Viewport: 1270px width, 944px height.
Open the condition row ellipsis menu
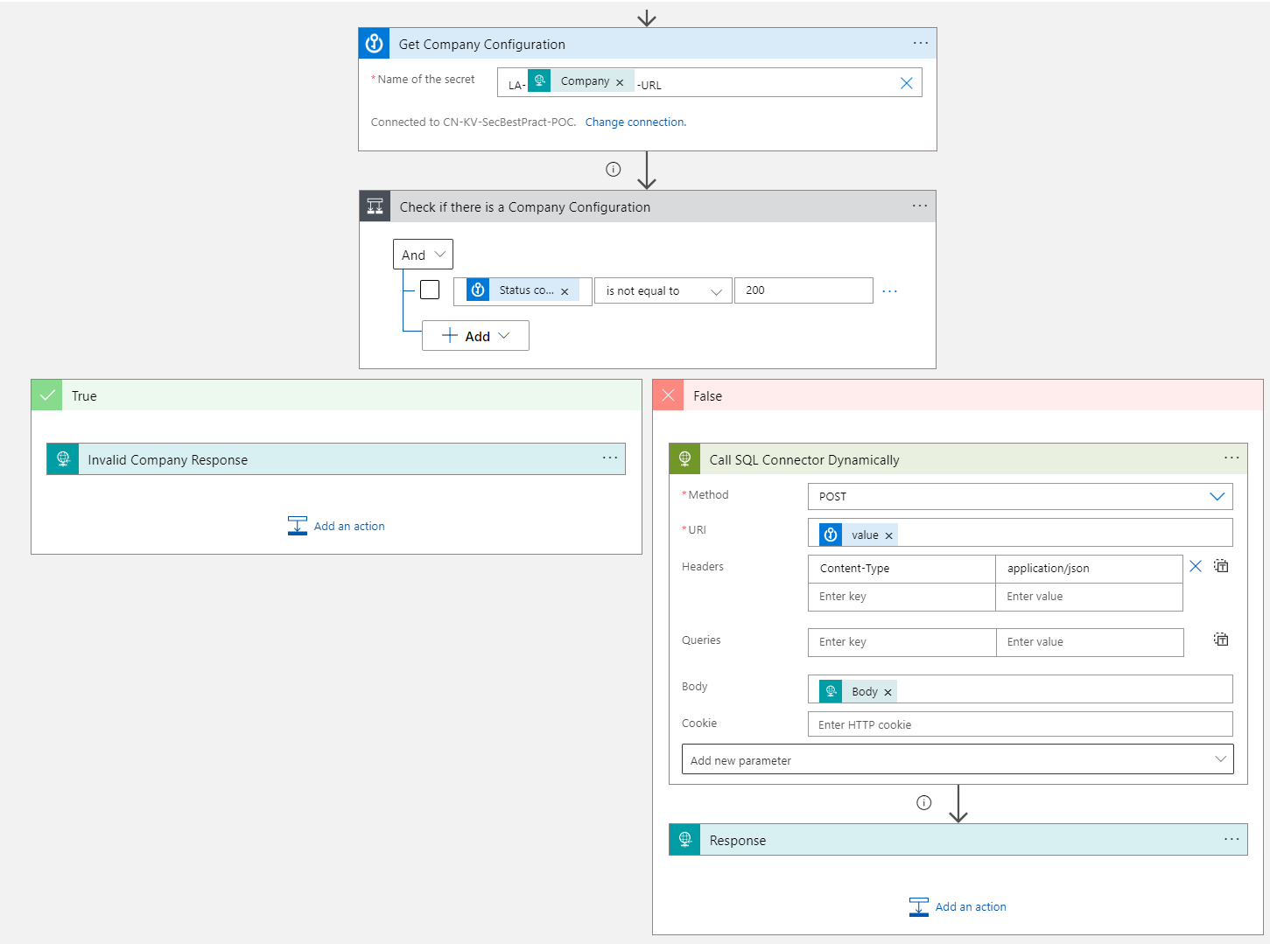pyautogui.click(x=890, y=291)
